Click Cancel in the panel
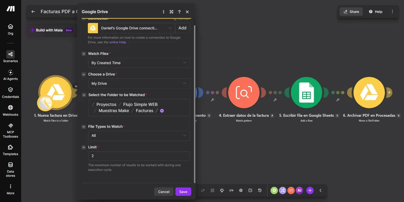 164,192
